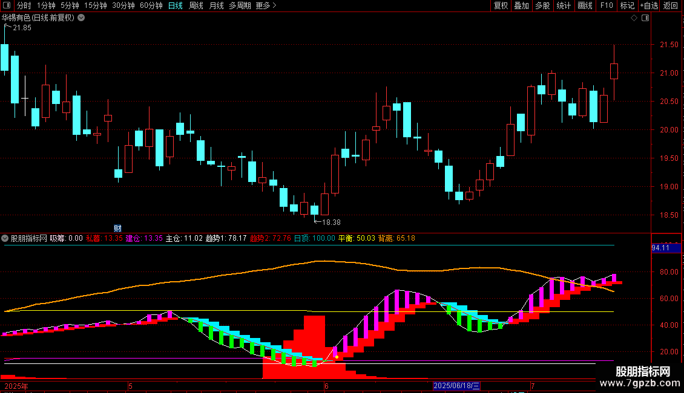Click month 6 marker on time axis

[x=326, y=386]
